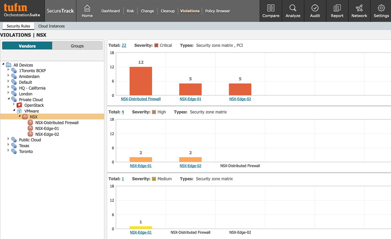
Task: Open the Settings gear icon
Action: (381, 8)
